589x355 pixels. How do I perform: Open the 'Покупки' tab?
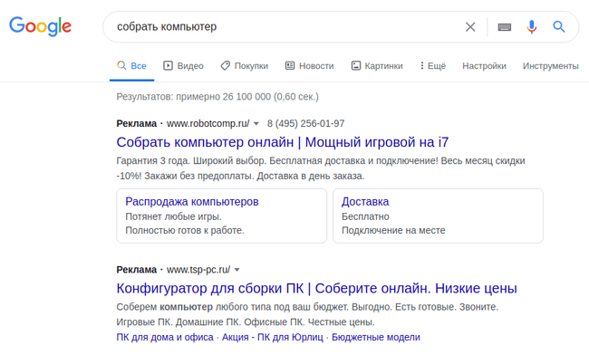tap(244, 66)
